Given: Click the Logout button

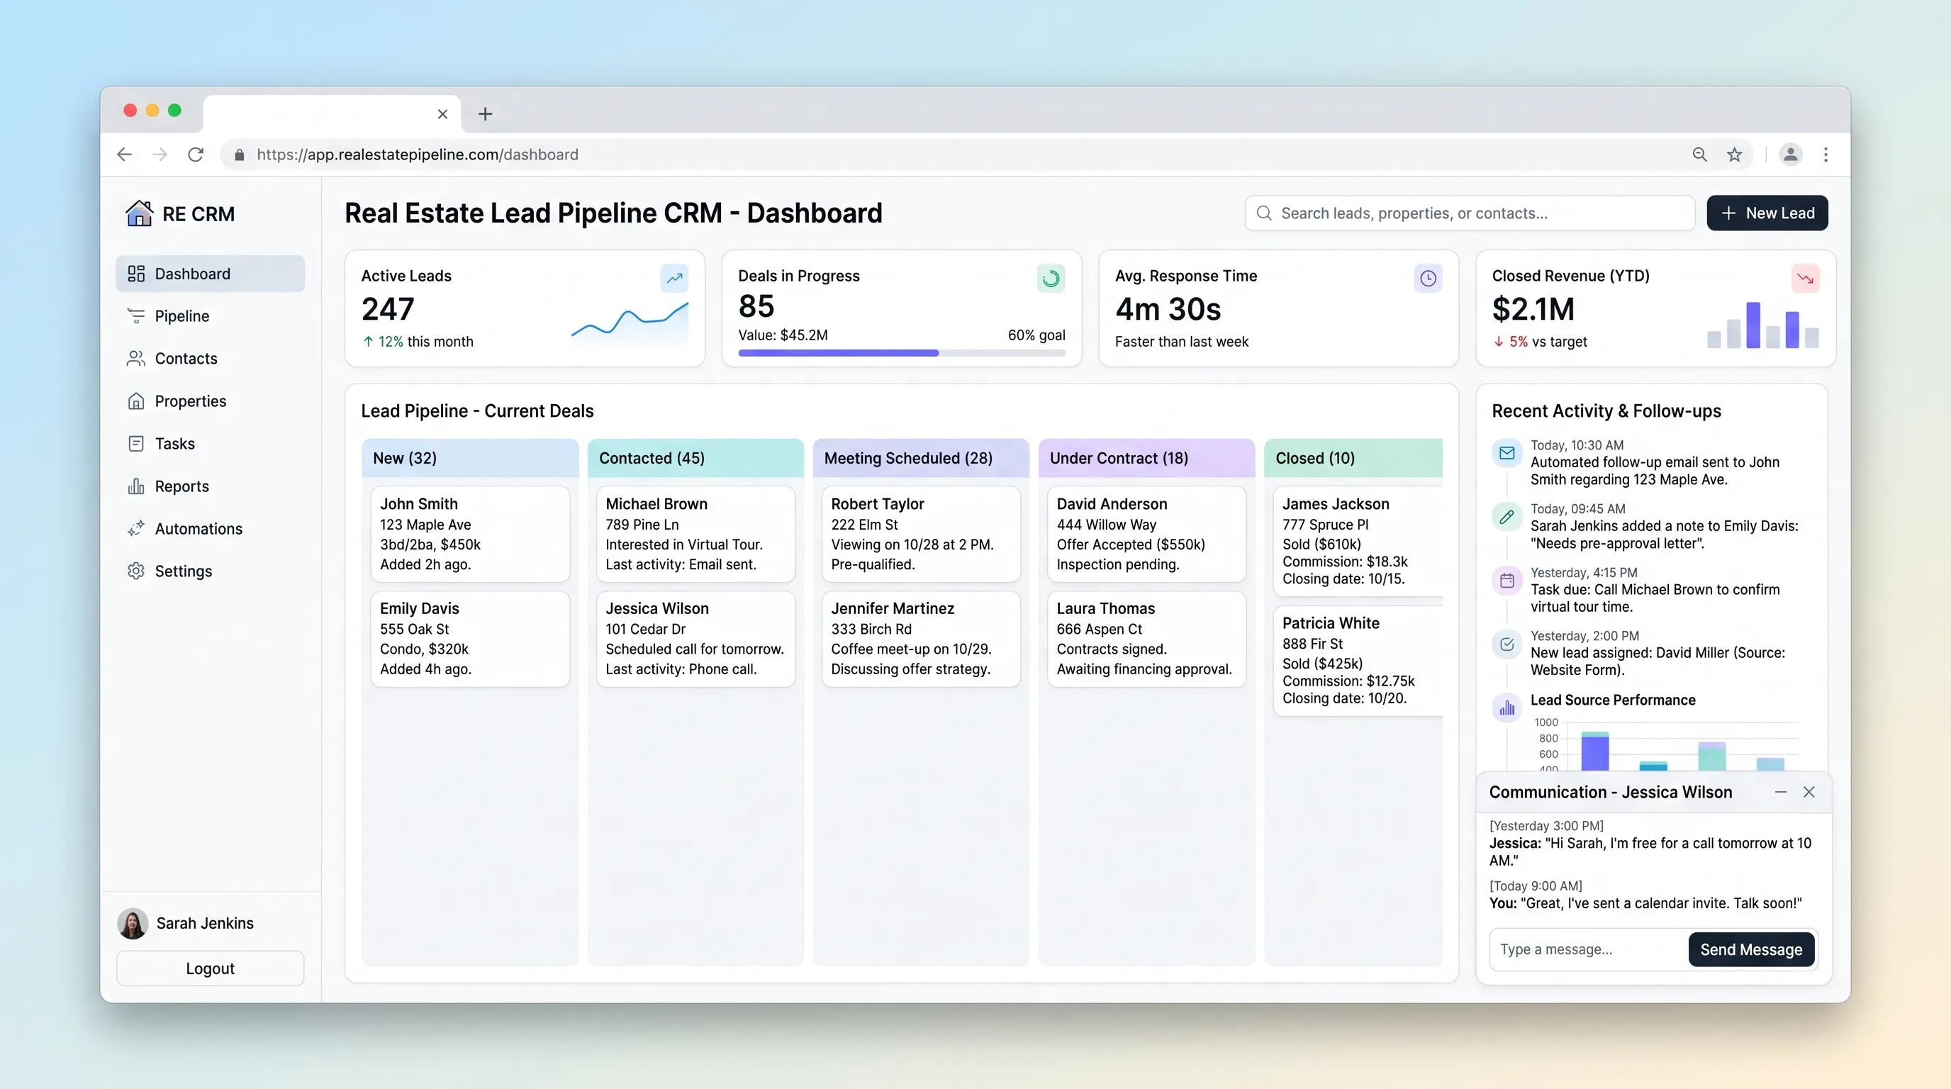Looking at the screenshot, I should (210, 968).
